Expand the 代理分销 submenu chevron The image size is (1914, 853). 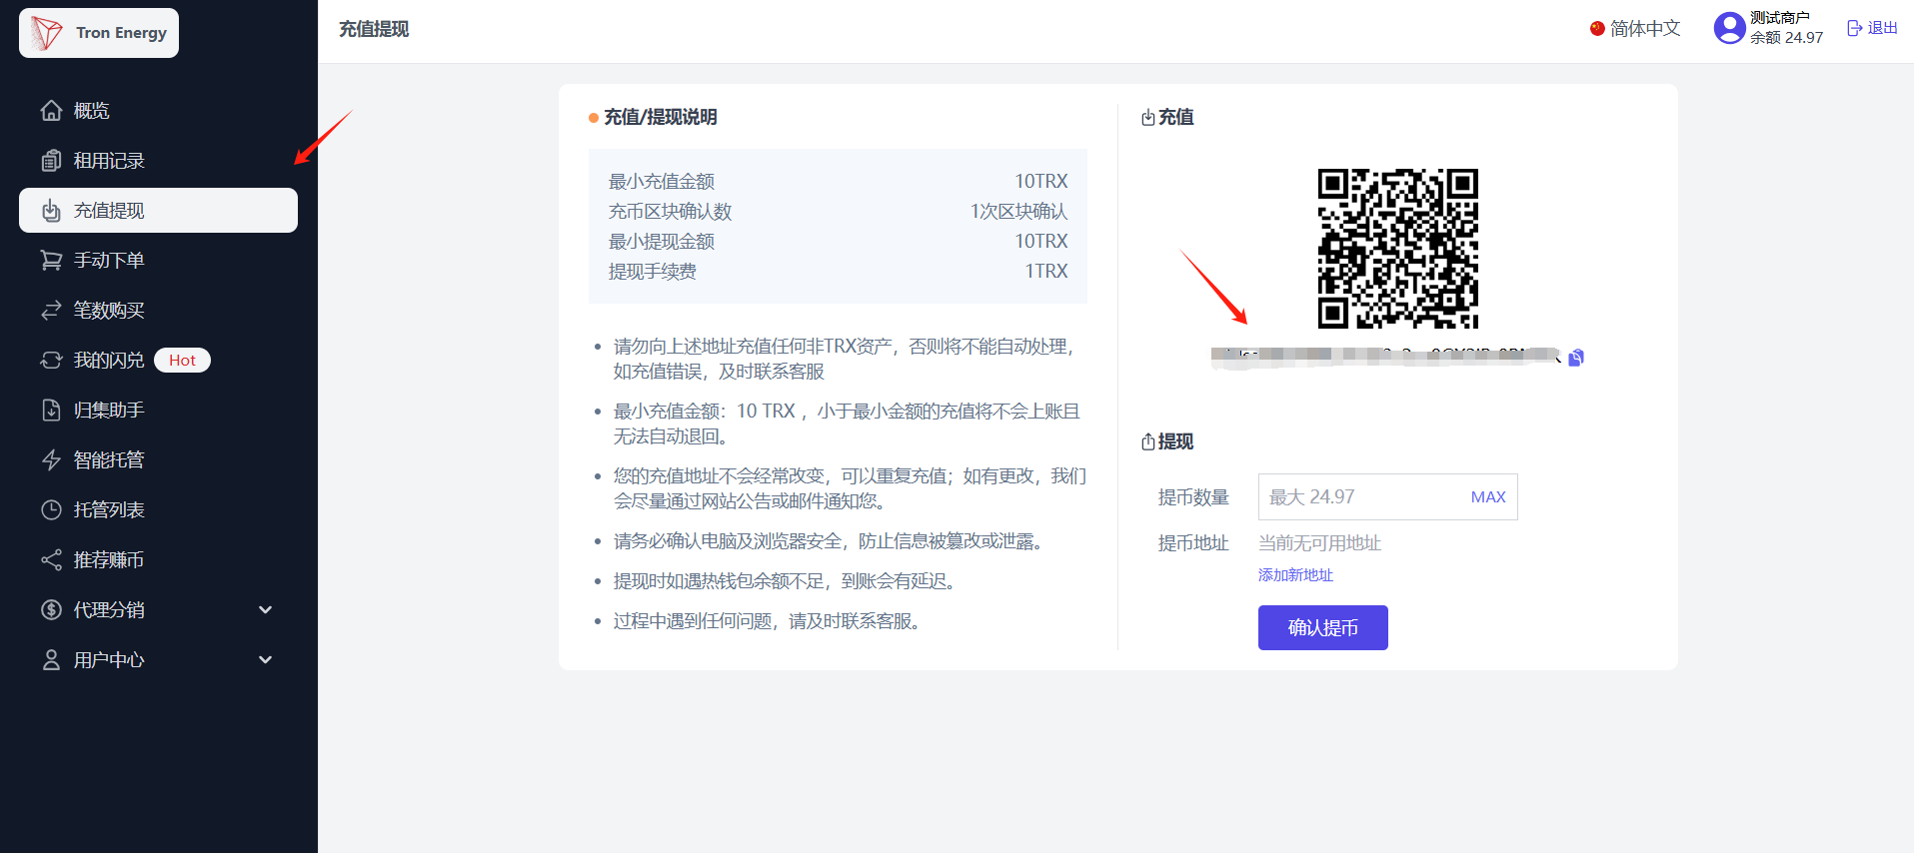[266, 610]
